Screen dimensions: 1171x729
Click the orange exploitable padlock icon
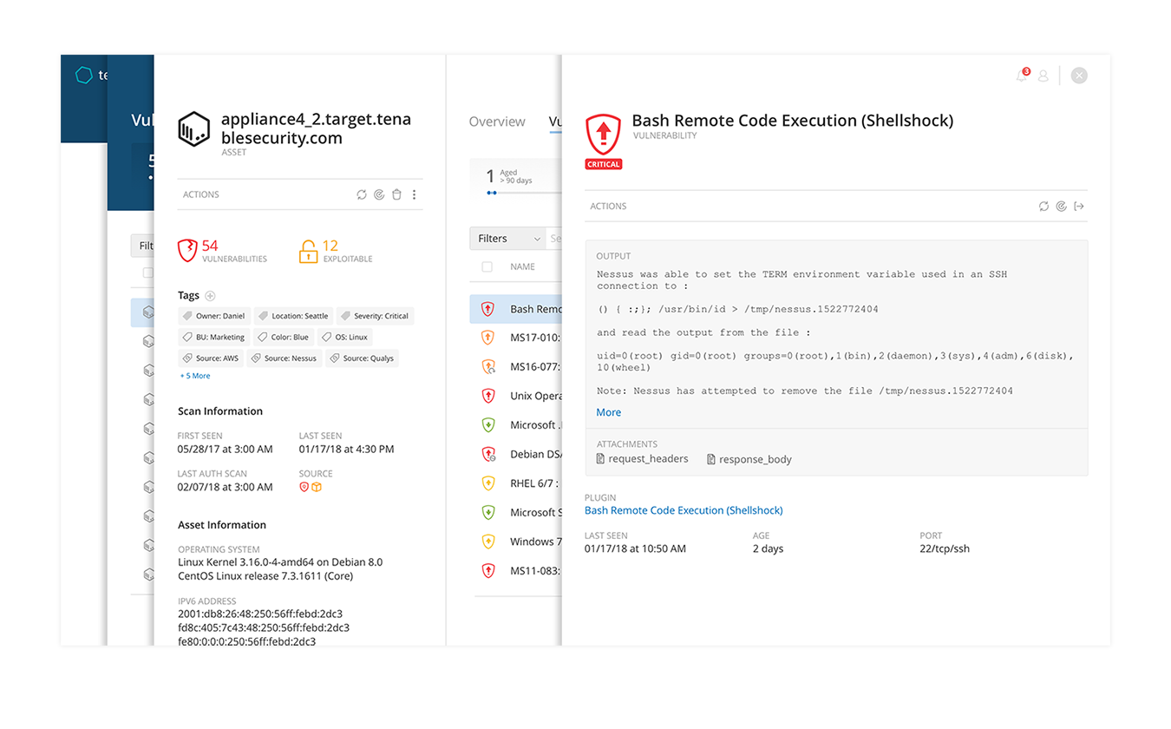click(308, 251)
